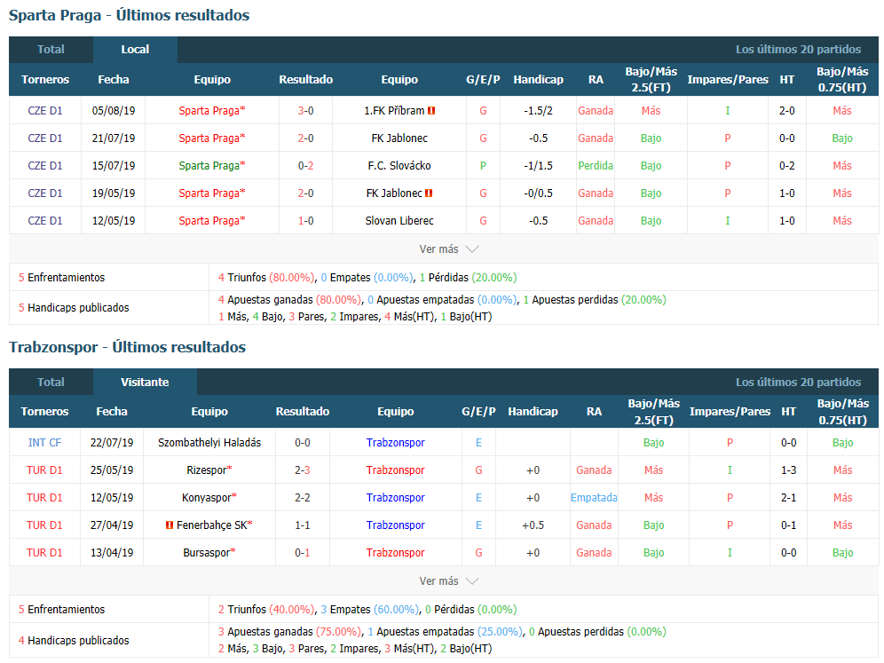The width and height of the screenshot is (884, 663).
Task: Click red card icon next to 1.FK Příbram
Action: pos(431,110)
